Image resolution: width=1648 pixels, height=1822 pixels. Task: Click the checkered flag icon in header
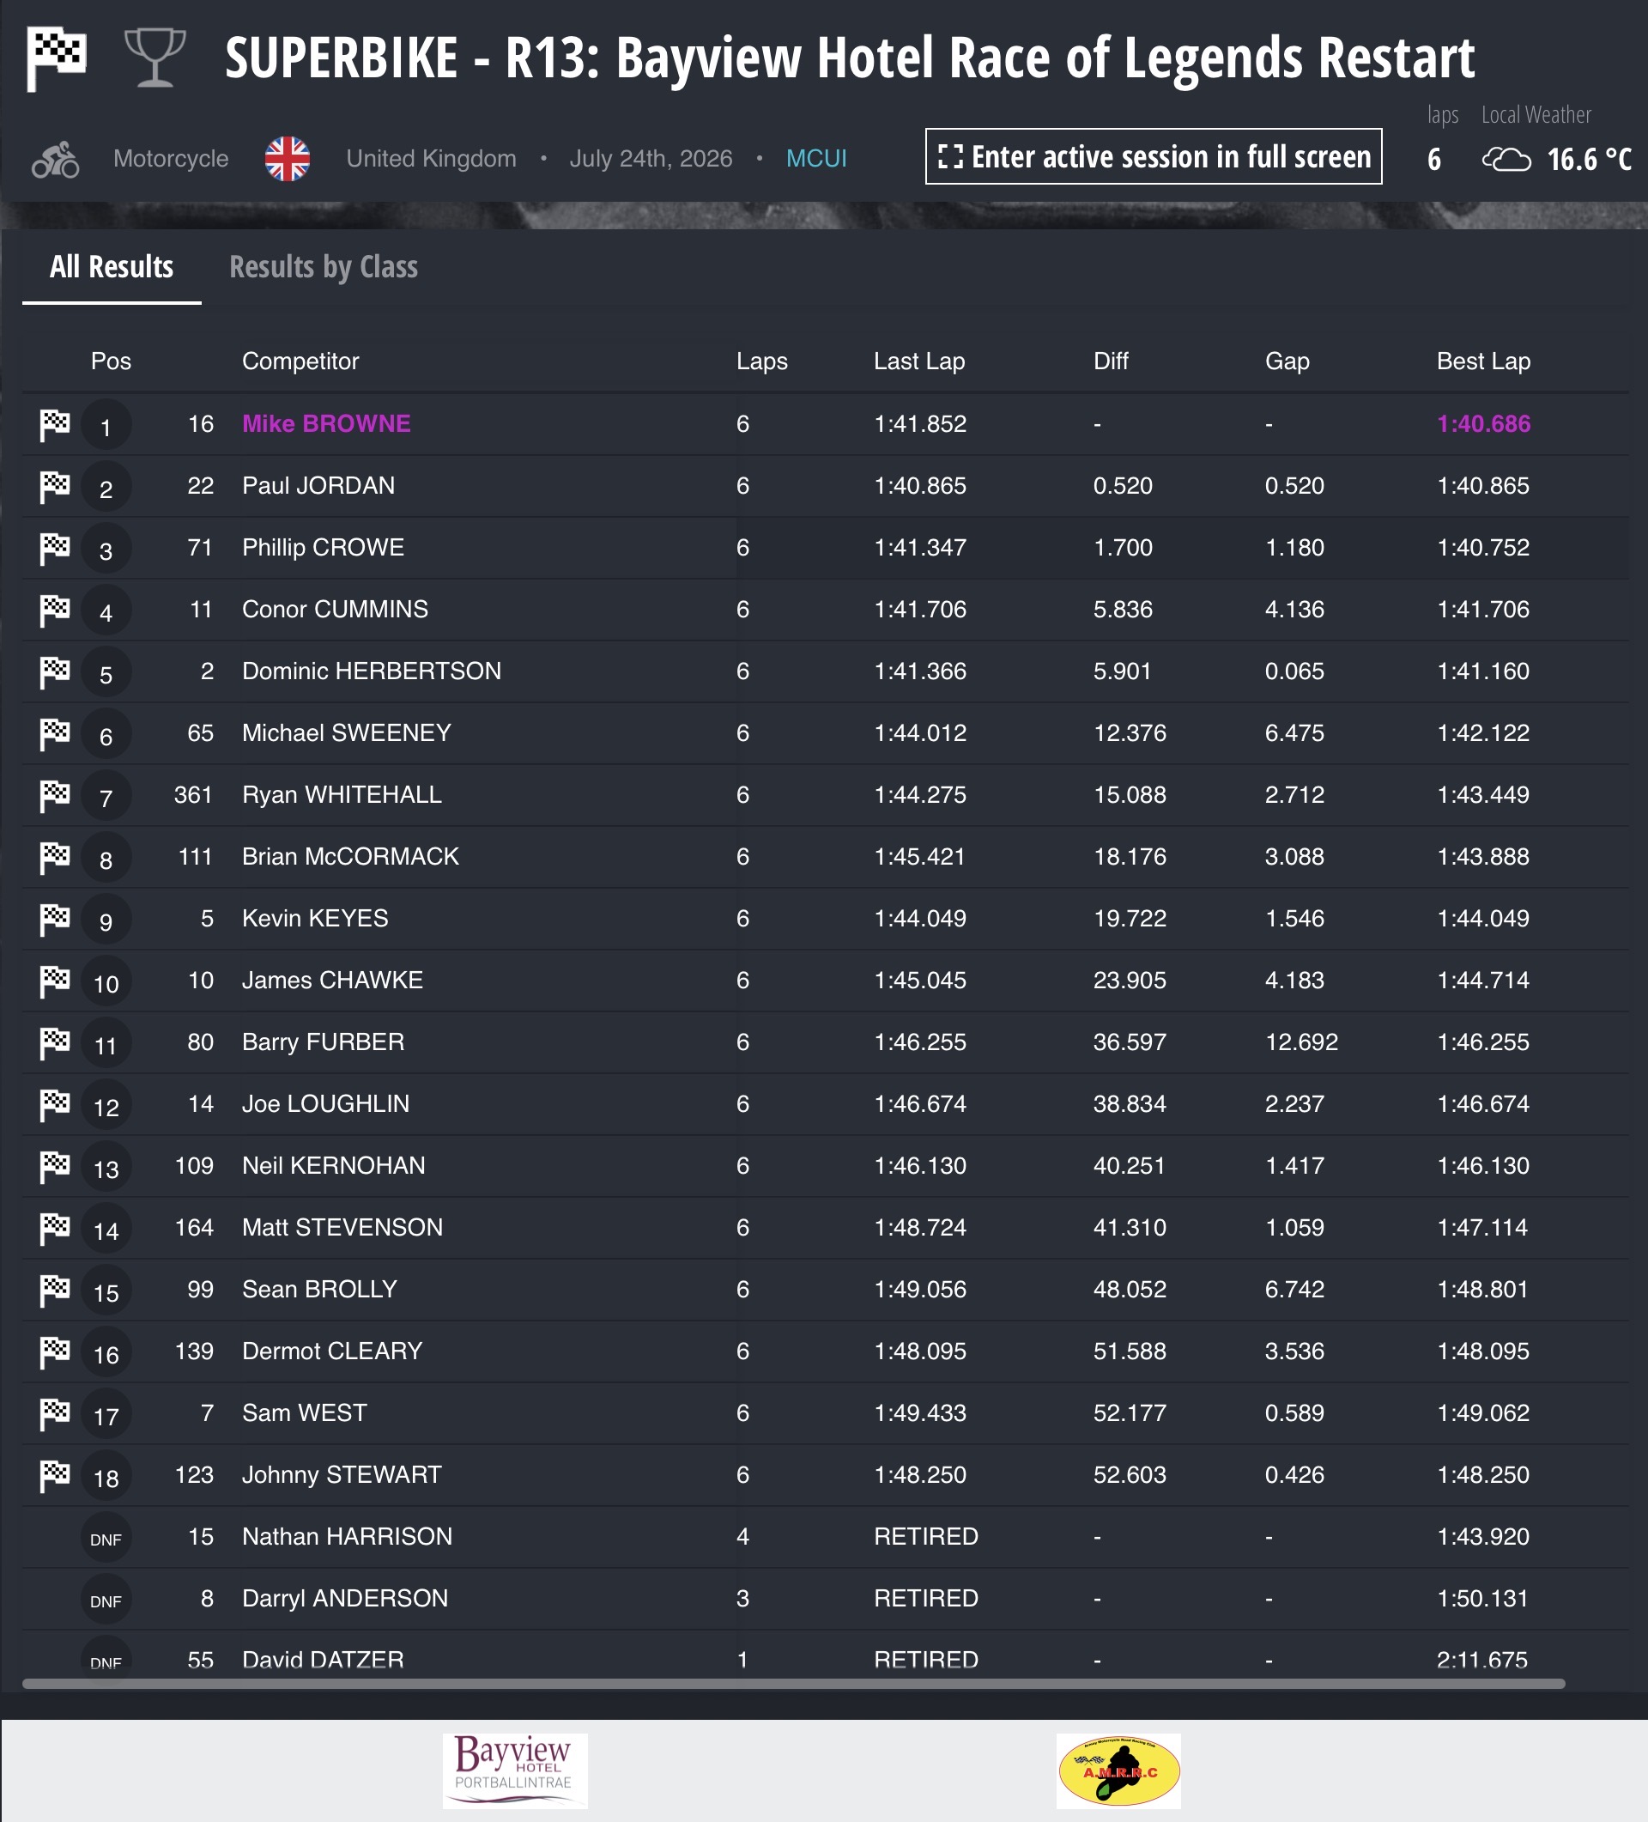pyautogui.click(x=56, y=58)
